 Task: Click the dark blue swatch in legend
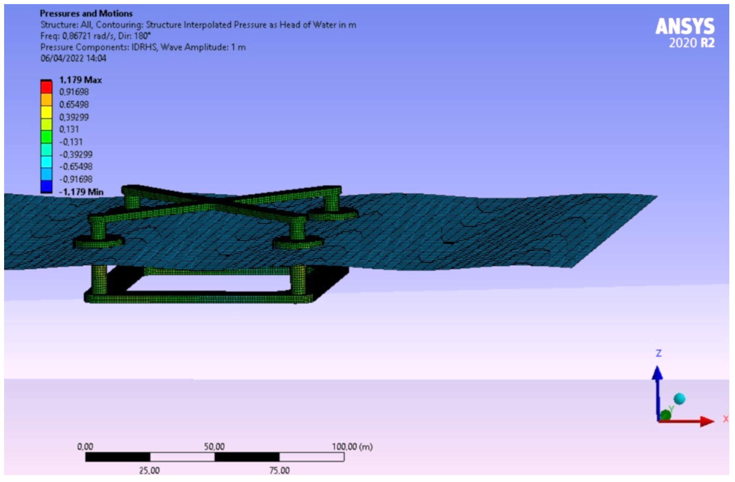(46, 186)
